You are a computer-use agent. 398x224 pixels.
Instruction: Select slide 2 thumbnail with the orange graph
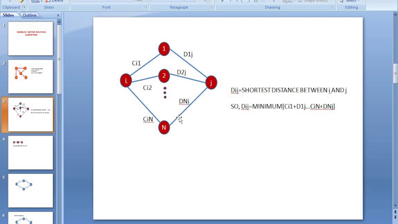30,77
